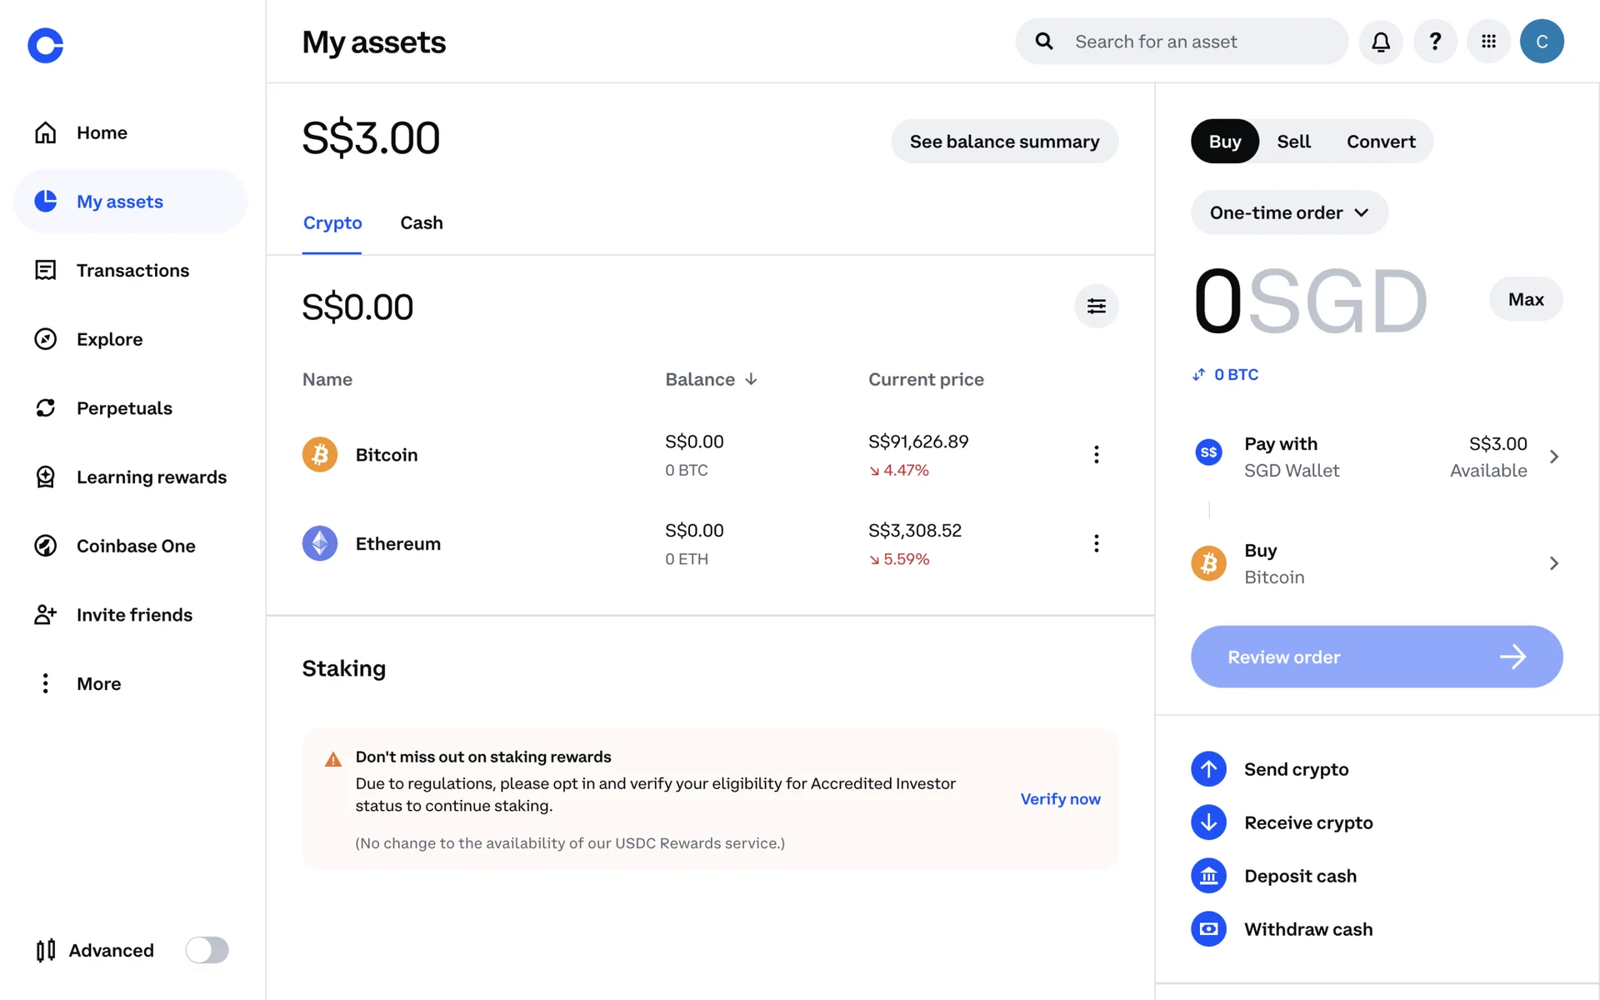The height and width of the screenshot is (1000, 1600).
Task: Expand the One-time order dropdown
Action: pyautogui.click(x=1288, y=212)
